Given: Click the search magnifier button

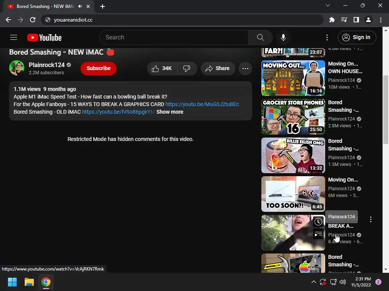Looking at the screenshot, I should [x=260, y=38].
